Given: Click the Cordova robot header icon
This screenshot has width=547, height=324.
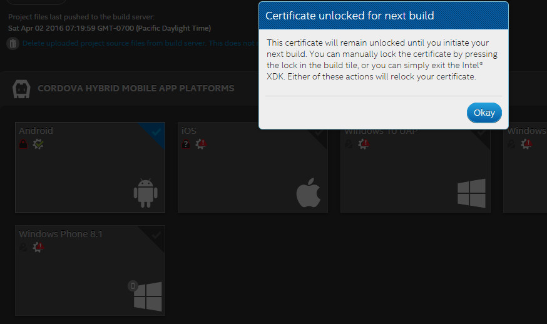Looking at the screenshot, I should [x=21, y=89].
